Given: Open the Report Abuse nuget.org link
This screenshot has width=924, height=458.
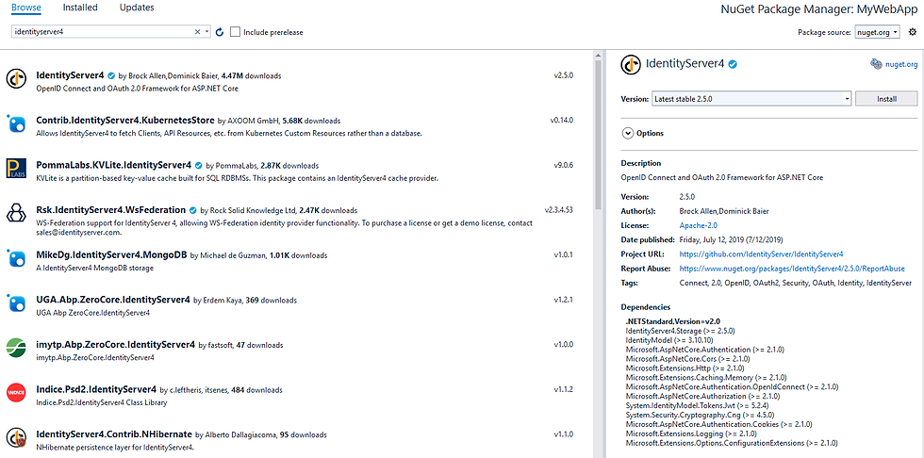Looking at the screenshot, I should [x=792, y=269].
